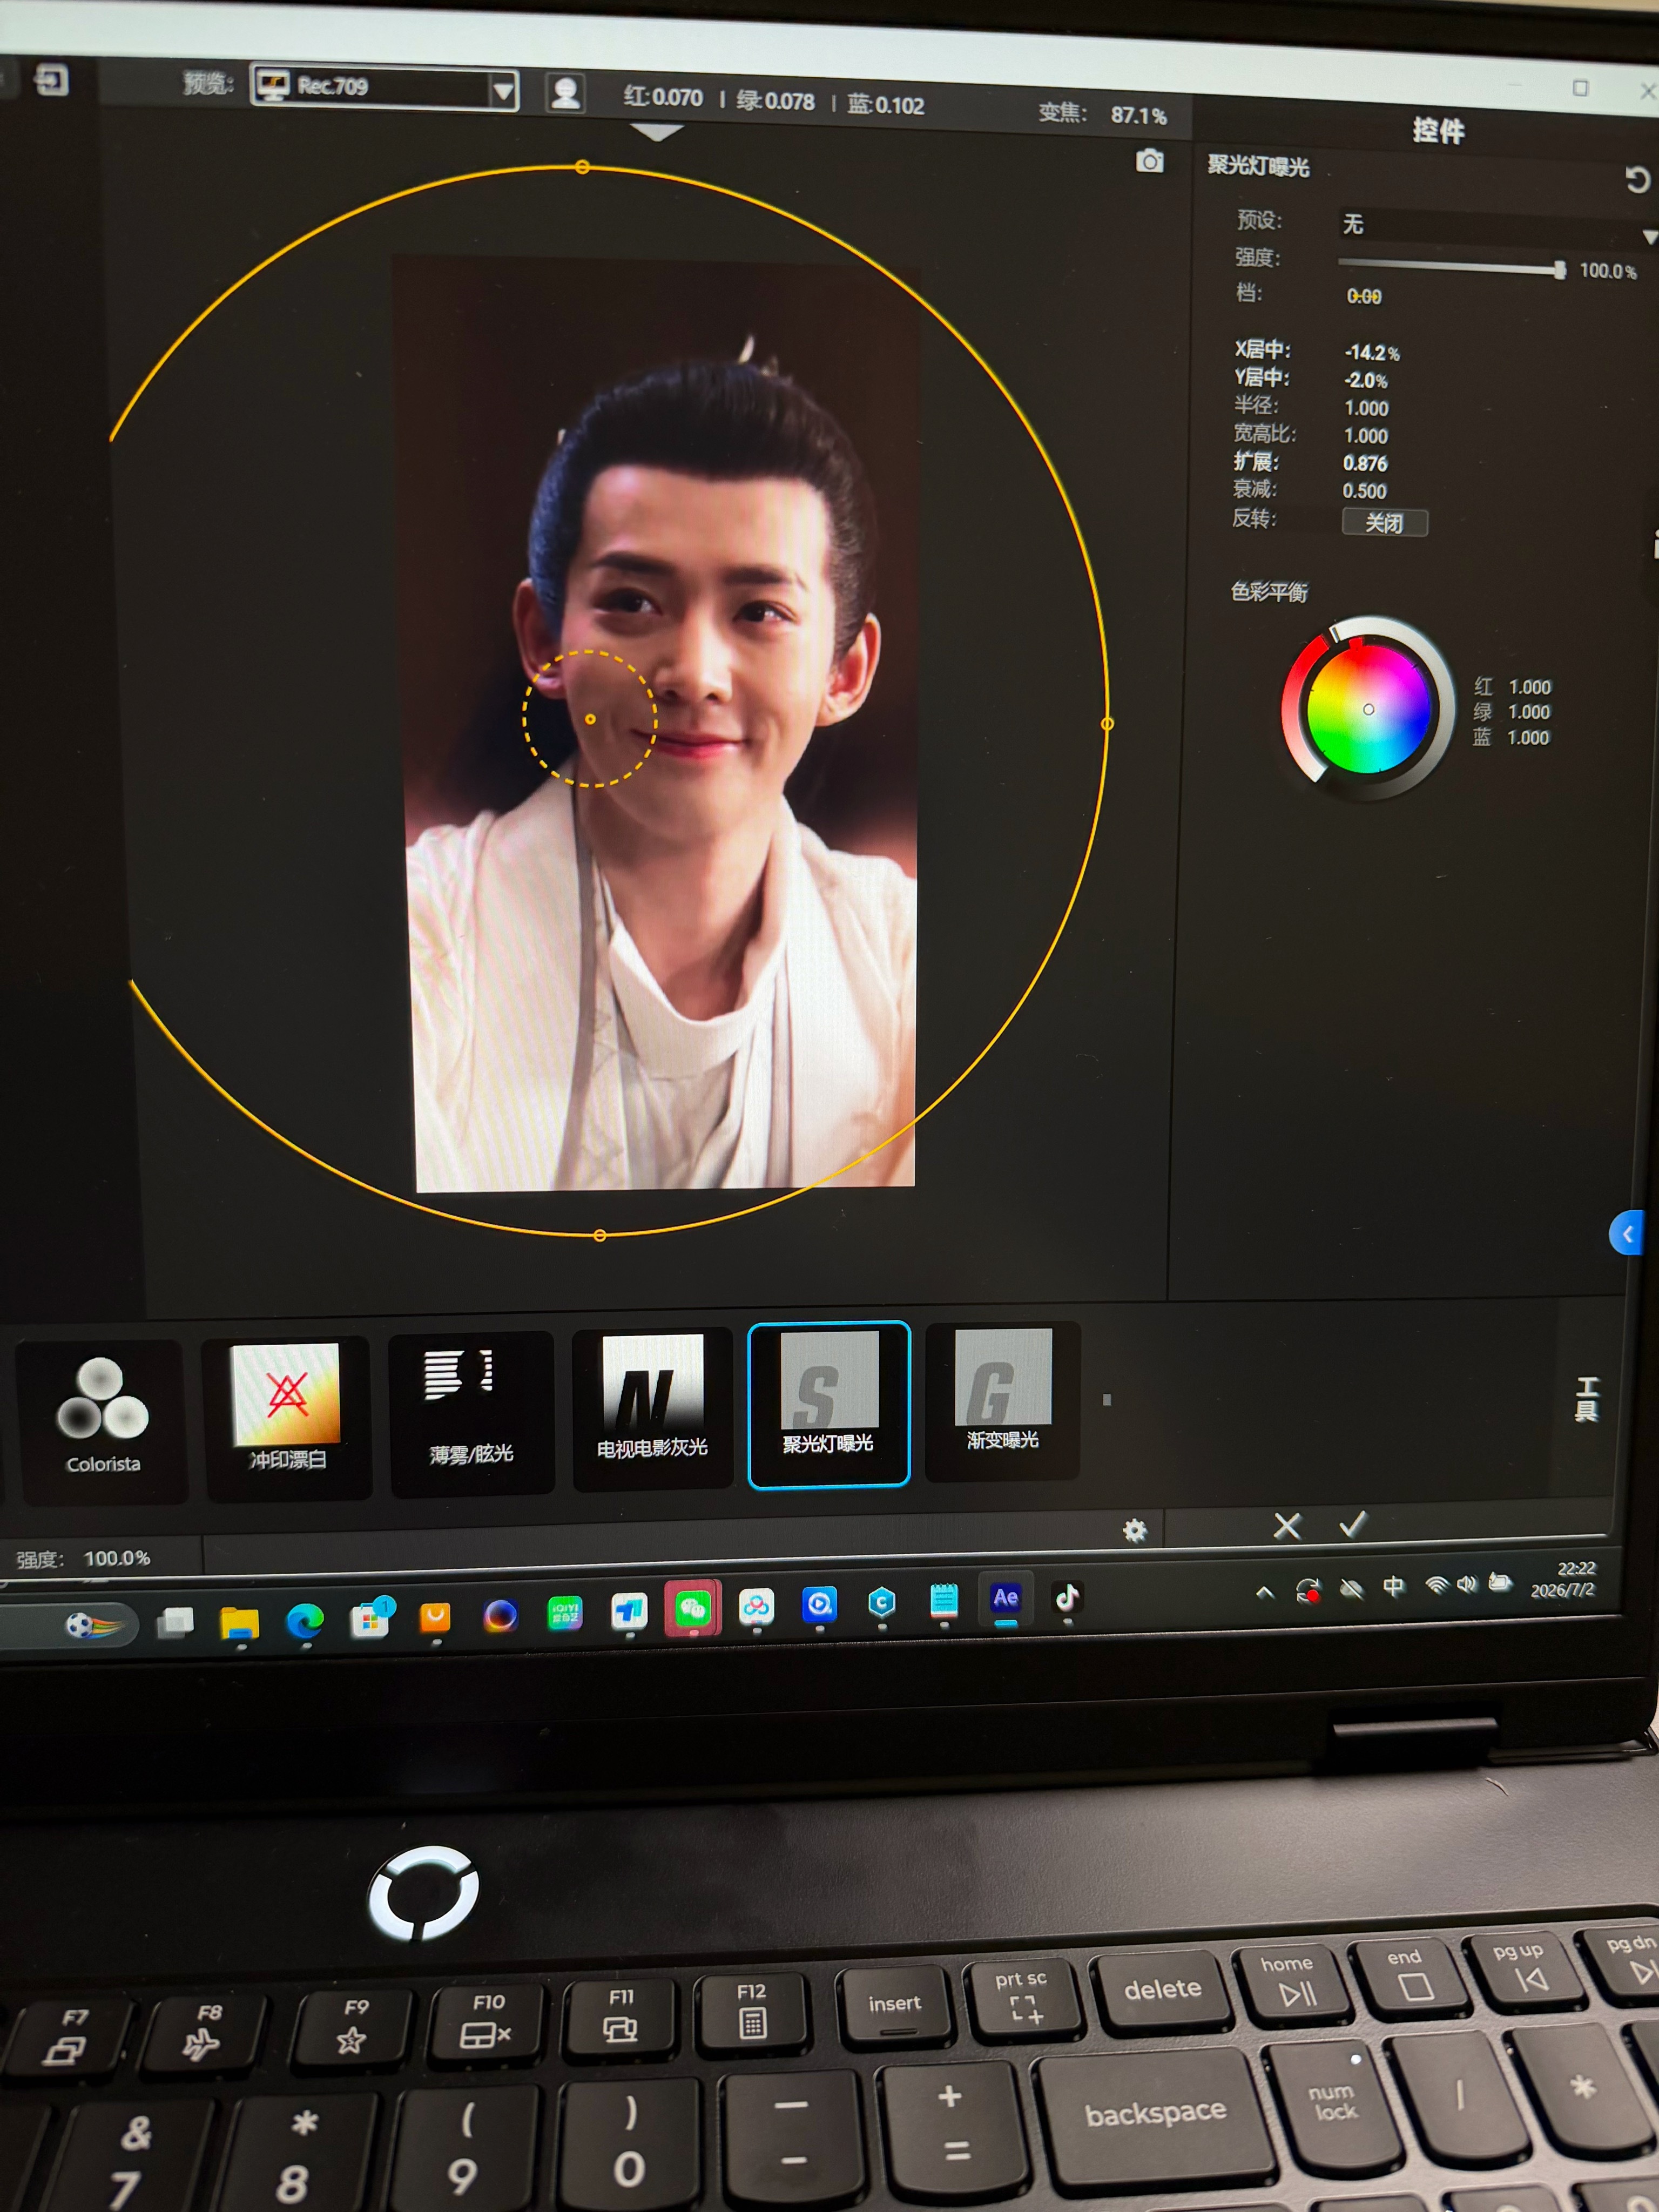Cancel with the X icon
This screenshot has width=1659, height=2212.
pyautogui.click(x=1287, y=1526)
